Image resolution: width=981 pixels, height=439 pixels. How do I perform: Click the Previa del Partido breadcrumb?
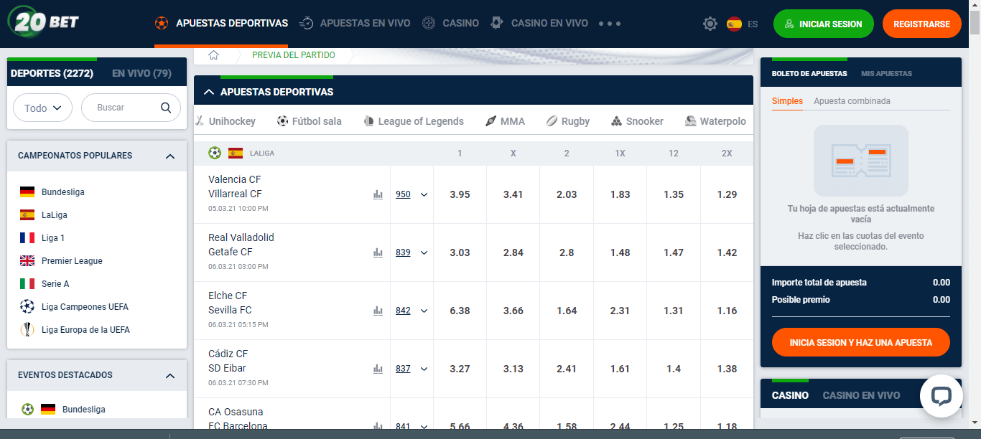pyautogui.click(x=293, y=55)
